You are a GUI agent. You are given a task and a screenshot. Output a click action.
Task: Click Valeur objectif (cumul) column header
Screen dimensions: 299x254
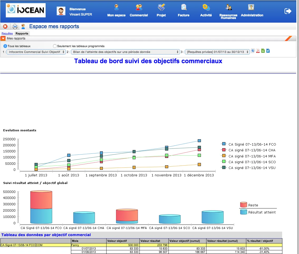(x=187, y=241)
